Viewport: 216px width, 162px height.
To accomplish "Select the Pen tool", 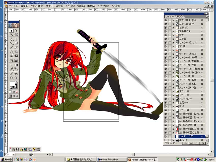I will tap(12, 39).
